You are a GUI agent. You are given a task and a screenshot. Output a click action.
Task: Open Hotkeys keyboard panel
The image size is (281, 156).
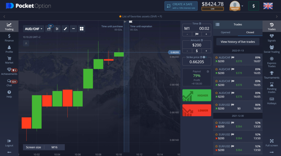click(x=272, y=101)
